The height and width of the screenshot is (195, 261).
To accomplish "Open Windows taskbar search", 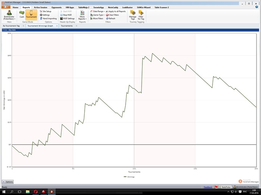I will [x=12, y=192].
